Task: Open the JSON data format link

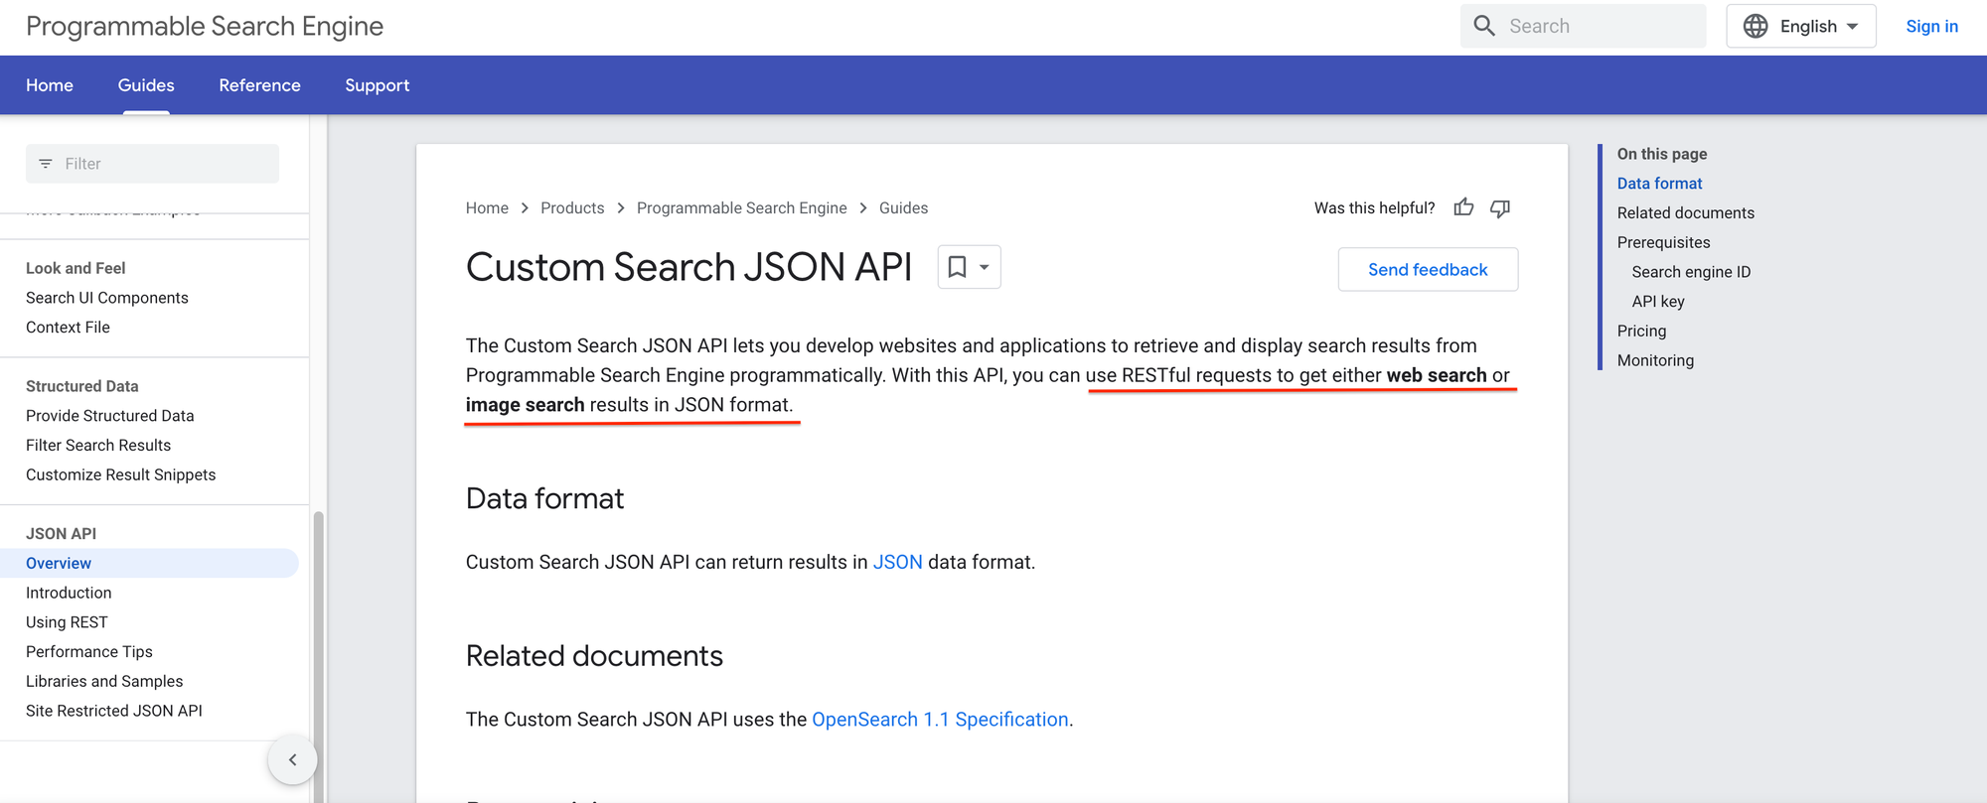Action: coord(897,562)
